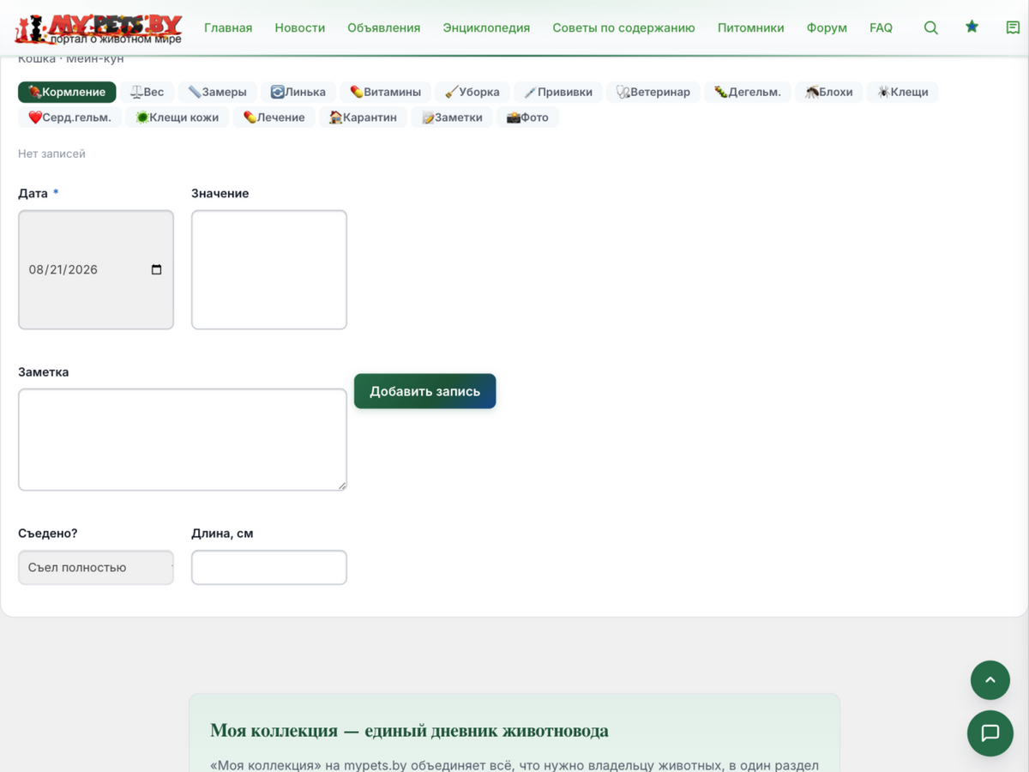Open the Объявления menu item
This screenshot has height=772, width=1029.
coord(384,27)
